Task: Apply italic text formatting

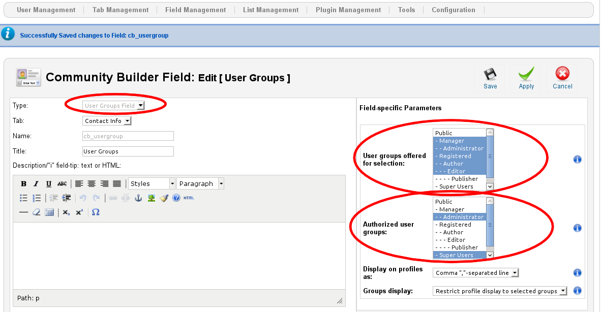Action: point(36,184)
